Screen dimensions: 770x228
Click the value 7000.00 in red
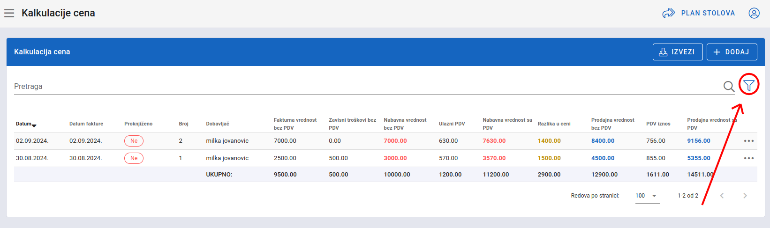point(395,141)
